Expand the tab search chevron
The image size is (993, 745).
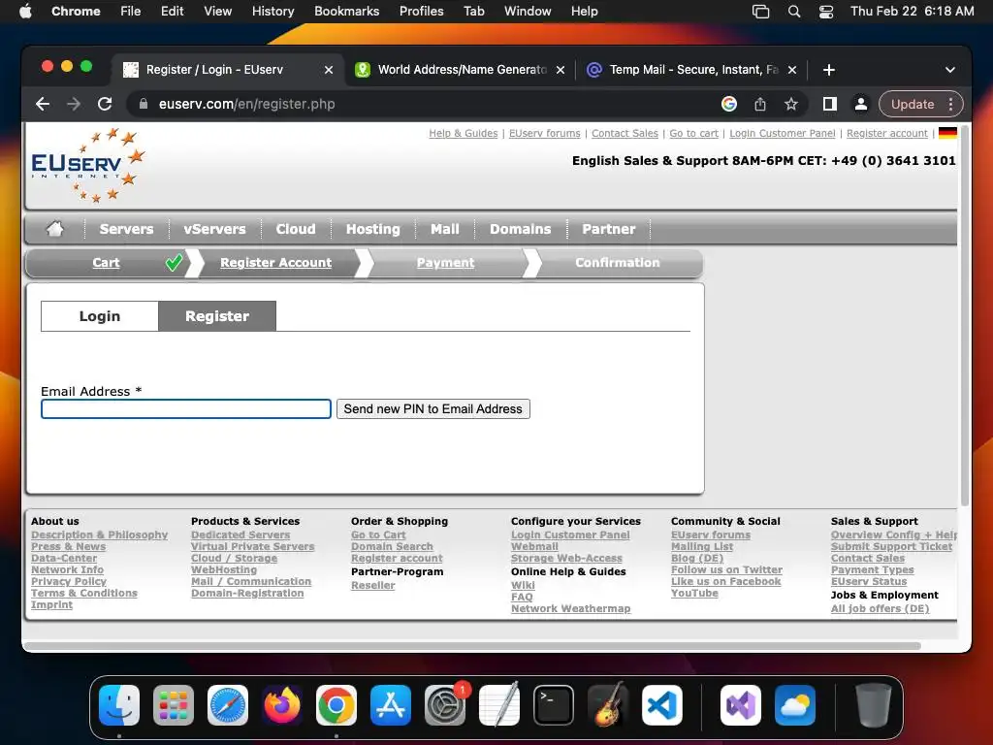(x=950, y=70)
